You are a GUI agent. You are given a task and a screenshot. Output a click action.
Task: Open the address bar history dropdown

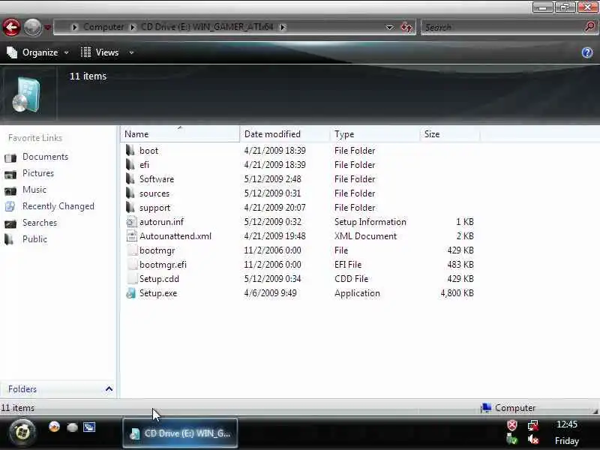(389, 27)
